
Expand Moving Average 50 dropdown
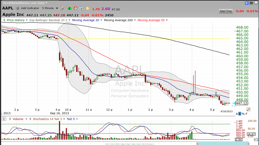pyautogui.click(x=167, y=20)
